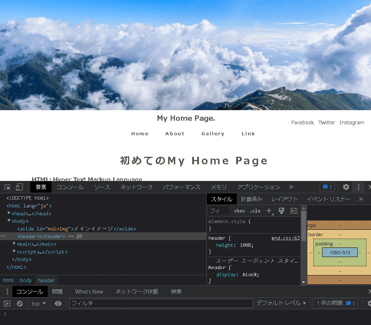
Task: Click the border area label in box model
Action: (316, 235)
